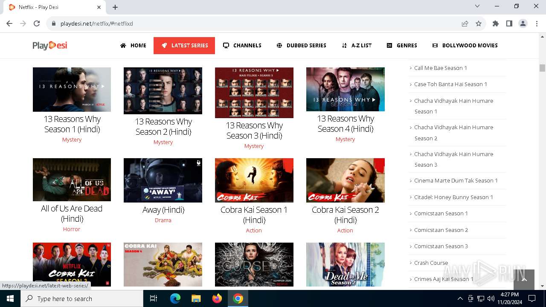Open Chacha Vidhayak Hain Humare Season 1
Viewport: 546px width, 307px height.
click(454, 106)
